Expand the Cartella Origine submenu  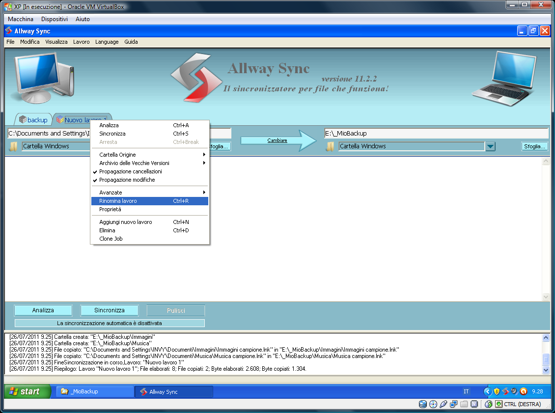coord(150,155)
